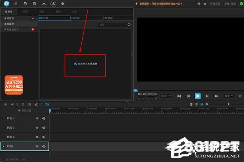Click the pencil icon beside the timecode

point(155,99)
